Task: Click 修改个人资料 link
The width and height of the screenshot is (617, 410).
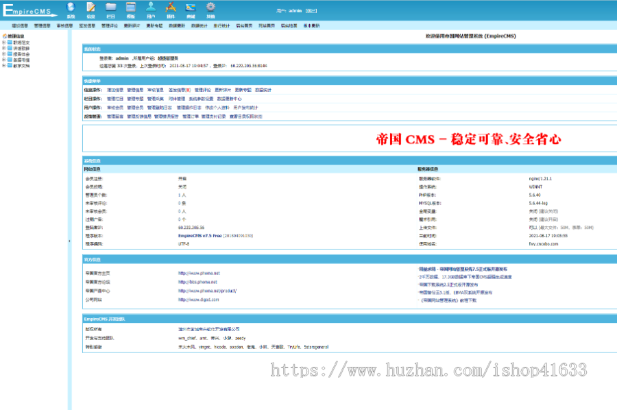Action: coord(217,108)
